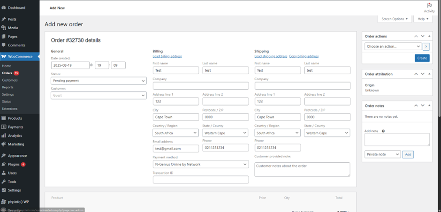Click the billing Company field
Viewport: 441px width, 212px height.
coord(201,86)
